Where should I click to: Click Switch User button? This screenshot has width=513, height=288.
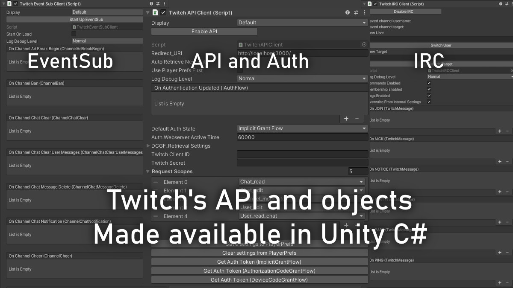(441, 45)
